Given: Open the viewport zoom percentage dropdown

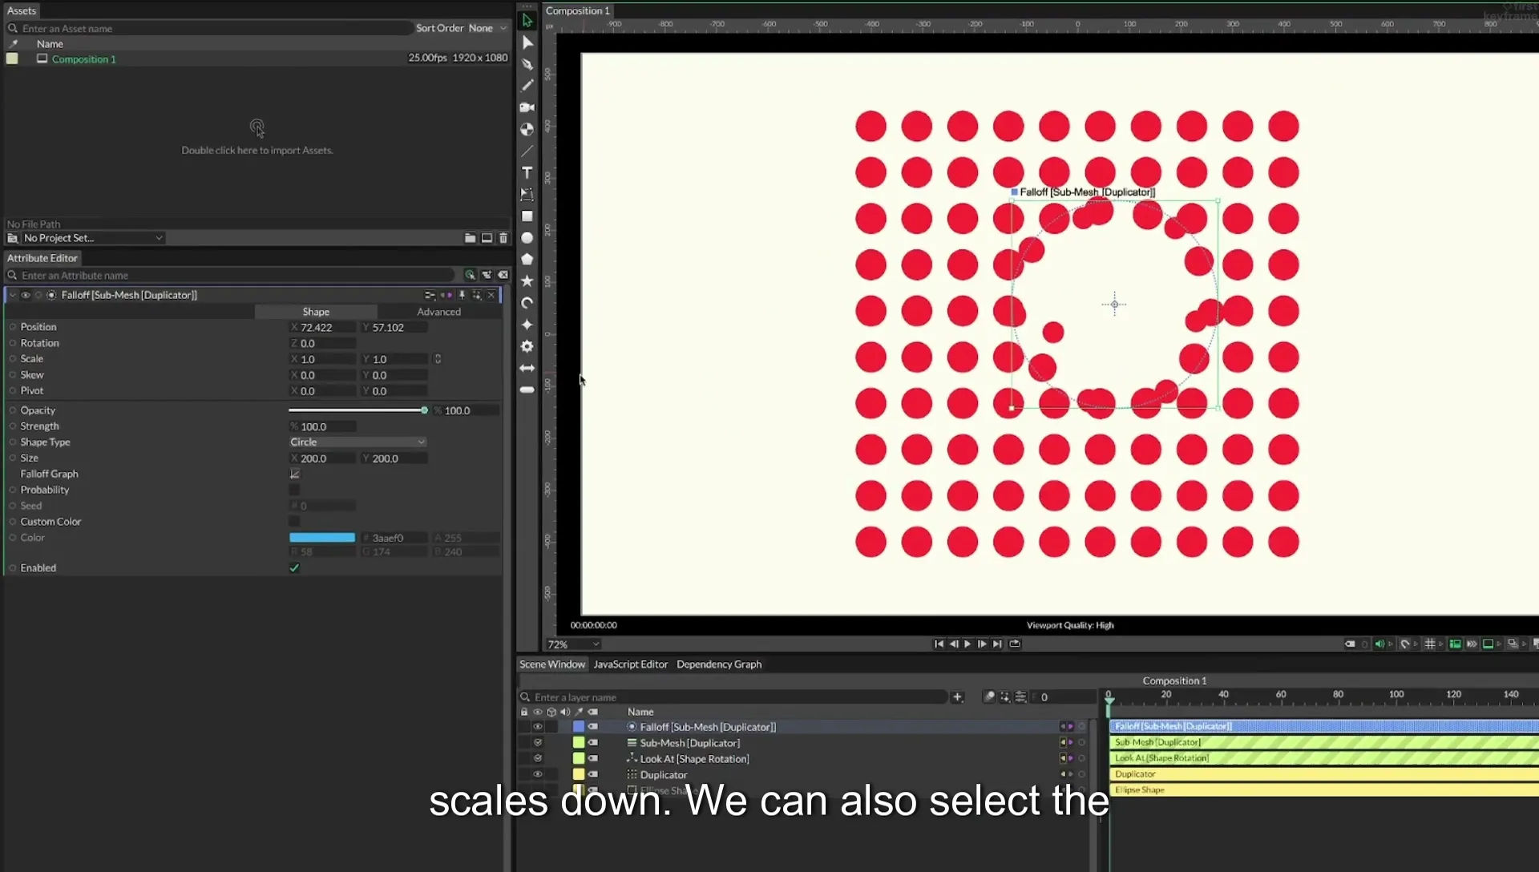Looking at the screenshot, I should pos(573,644).
